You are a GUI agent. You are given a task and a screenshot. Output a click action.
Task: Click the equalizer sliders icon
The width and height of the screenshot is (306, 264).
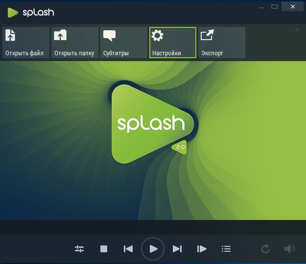79,249
